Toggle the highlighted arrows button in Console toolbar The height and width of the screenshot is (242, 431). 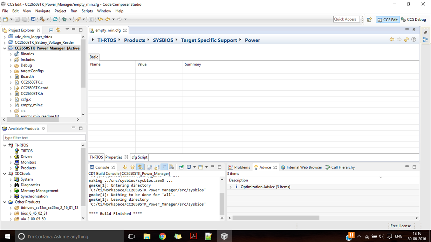(140, 167)
